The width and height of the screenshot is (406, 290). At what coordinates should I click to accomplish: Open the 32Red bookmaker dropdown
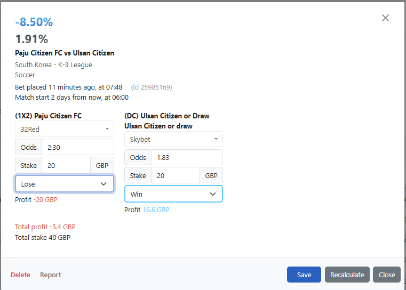pyautogui.click(x=65, y=129)
